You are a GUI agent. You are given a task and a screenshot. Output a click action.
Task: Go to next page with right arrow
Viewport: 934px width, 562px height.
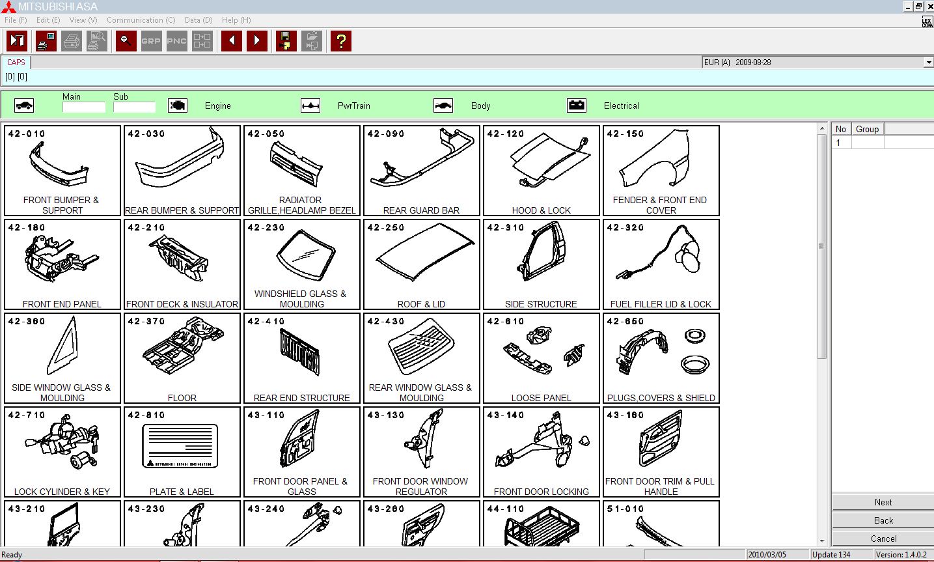[x=257, y=41]
